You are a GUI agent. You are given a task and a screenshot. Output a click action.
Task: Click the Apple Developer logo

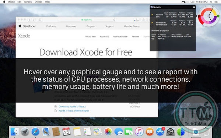(27, 26)
